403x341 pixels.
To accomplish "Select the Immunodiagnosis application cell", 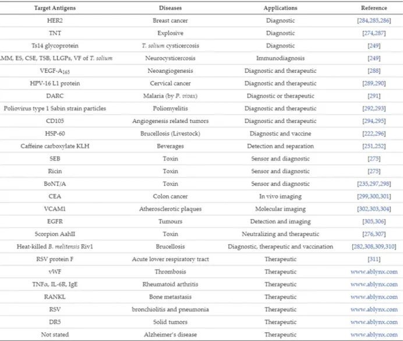I will [x=280, y=58].
